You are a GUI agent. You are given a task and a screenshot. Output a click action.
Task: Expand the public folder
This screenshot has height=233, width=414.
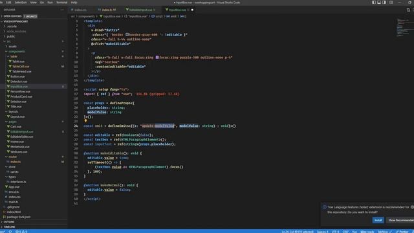coord(11,36)
